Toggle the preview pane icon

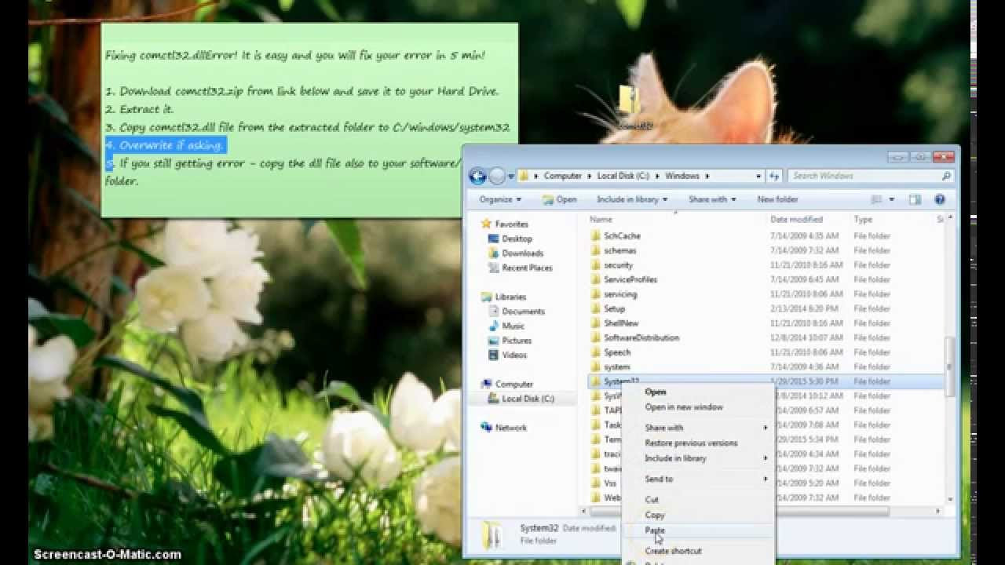(915, 199)
